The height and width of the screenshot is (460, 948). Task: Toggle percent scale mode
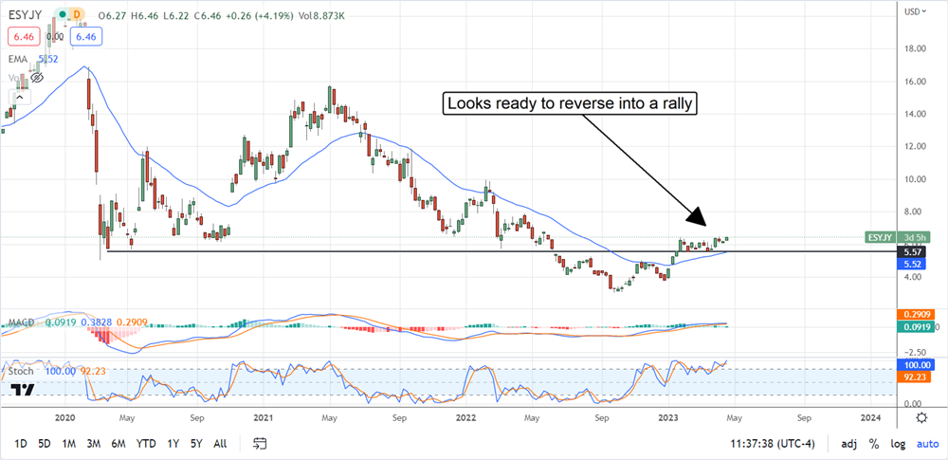point(873,443)
